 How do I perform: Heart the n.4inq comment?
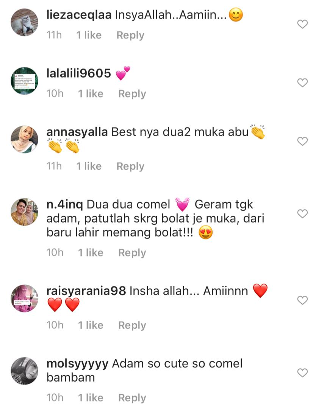302,214
